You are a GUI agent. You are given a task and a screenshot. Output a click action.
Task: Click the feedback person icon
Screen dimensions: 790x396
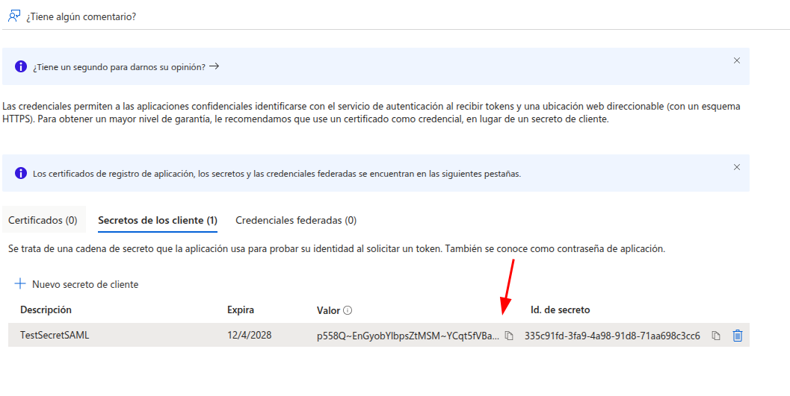[x=14, y=16]
